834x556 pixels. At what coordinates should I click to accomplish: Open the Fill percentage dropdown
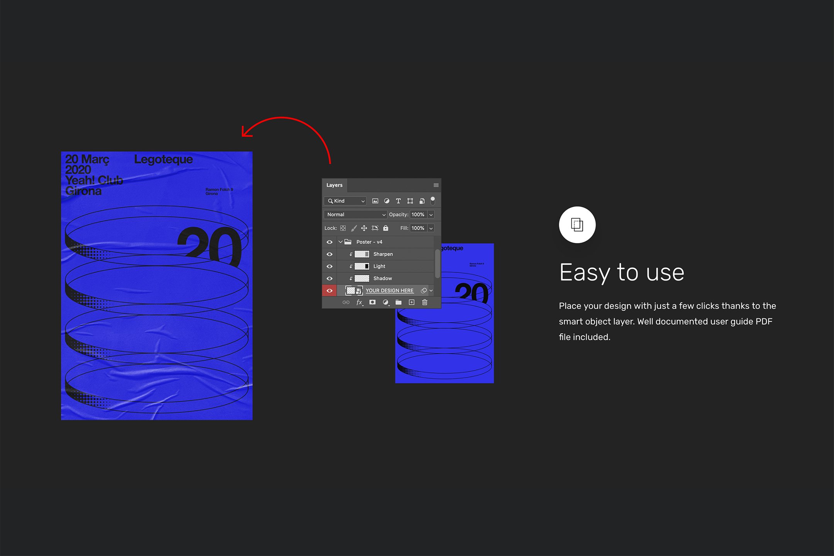432,228
